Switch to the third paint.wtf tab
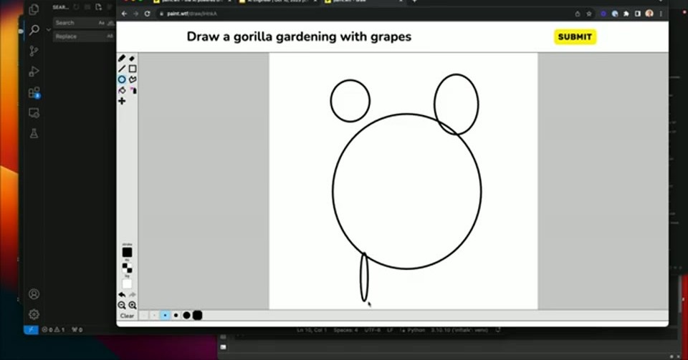Viewport: 688px width, 360px height. point(364,1)
